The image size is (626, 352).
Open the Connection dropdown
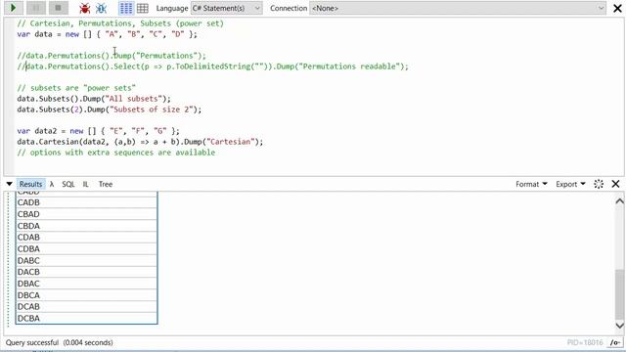458,8
